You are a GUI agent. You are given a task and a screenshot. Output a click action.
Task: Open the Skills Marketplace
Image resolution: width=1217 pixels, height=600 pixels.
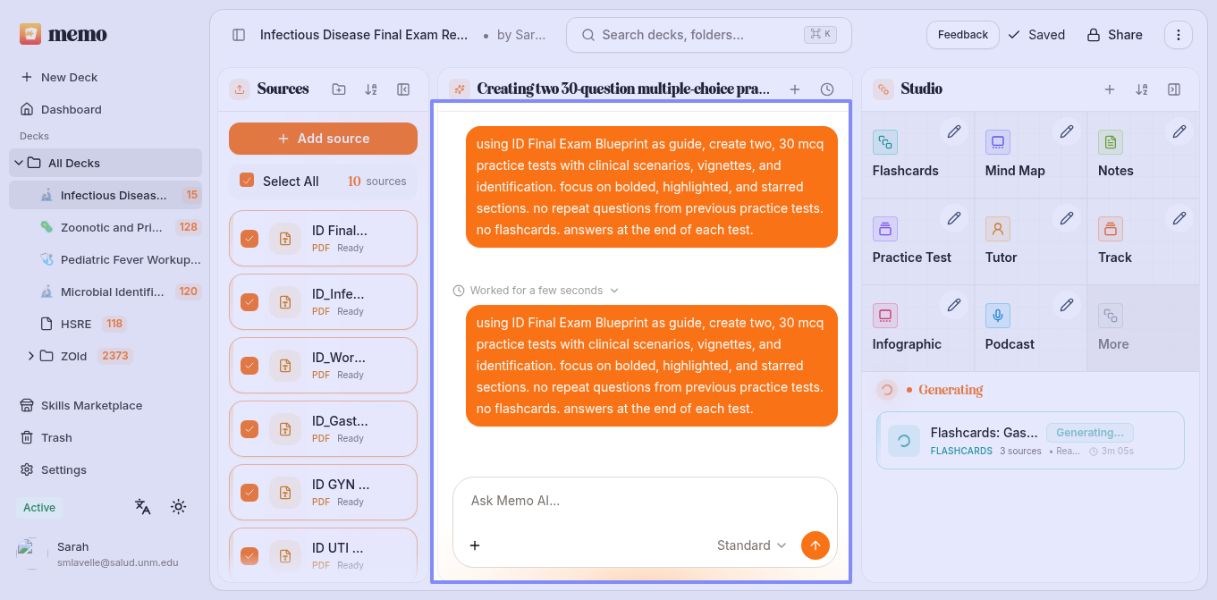(91, 405)
